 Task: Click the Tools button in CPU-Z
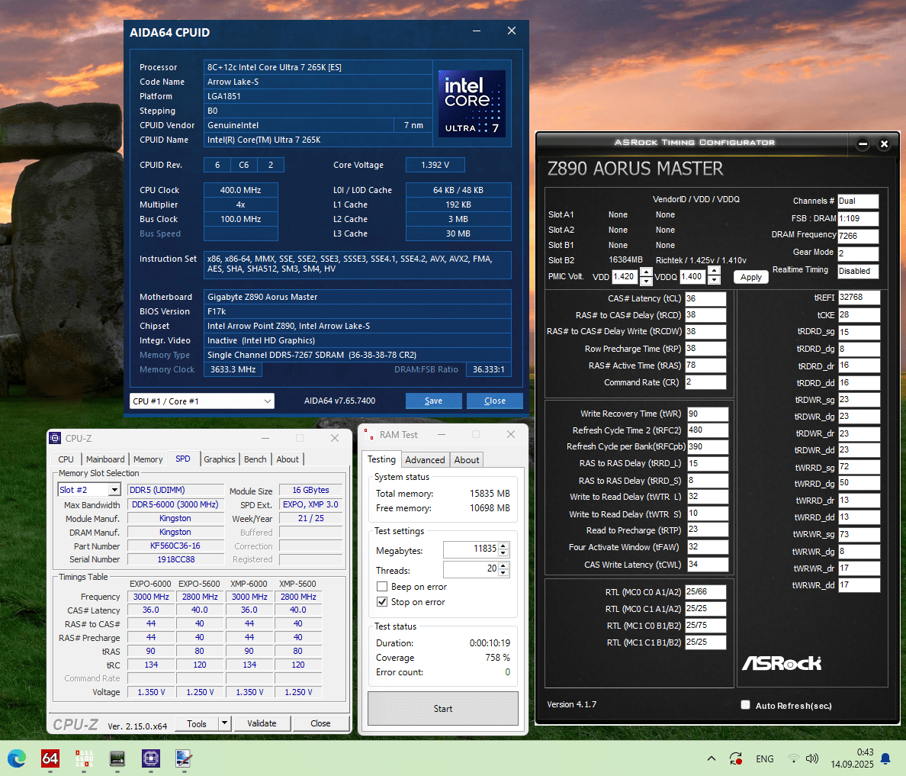[197, 723]
